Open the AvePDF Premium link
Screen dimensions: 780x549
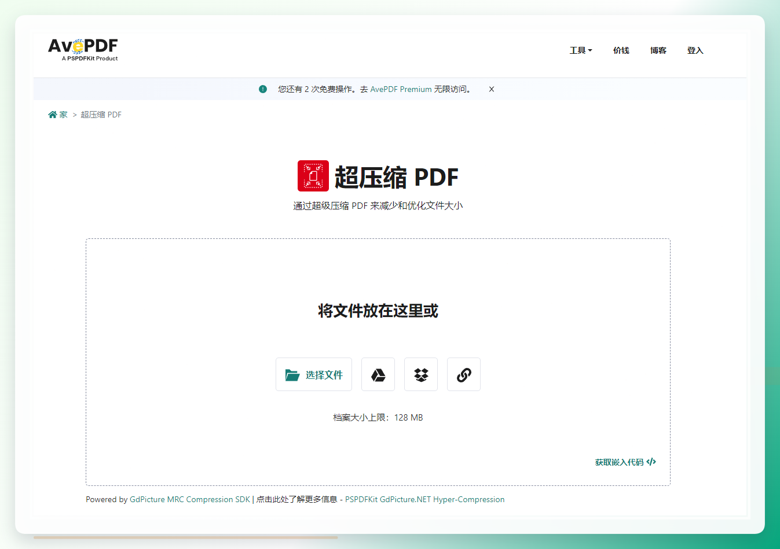click(x=401, y=89)
